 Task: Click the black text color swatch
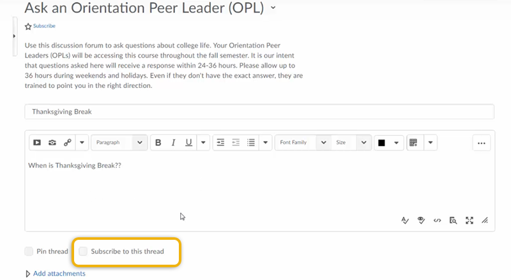[x=382, y=143]
